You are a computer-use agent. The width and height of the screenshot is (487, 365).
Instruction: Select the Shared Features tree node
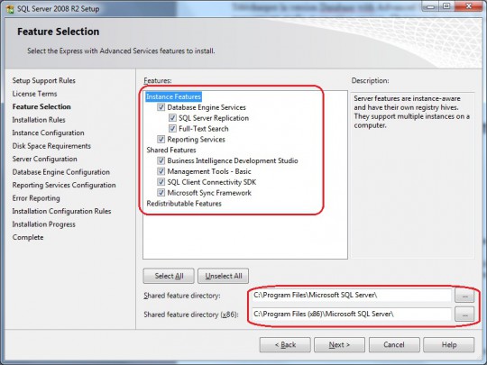171,150
